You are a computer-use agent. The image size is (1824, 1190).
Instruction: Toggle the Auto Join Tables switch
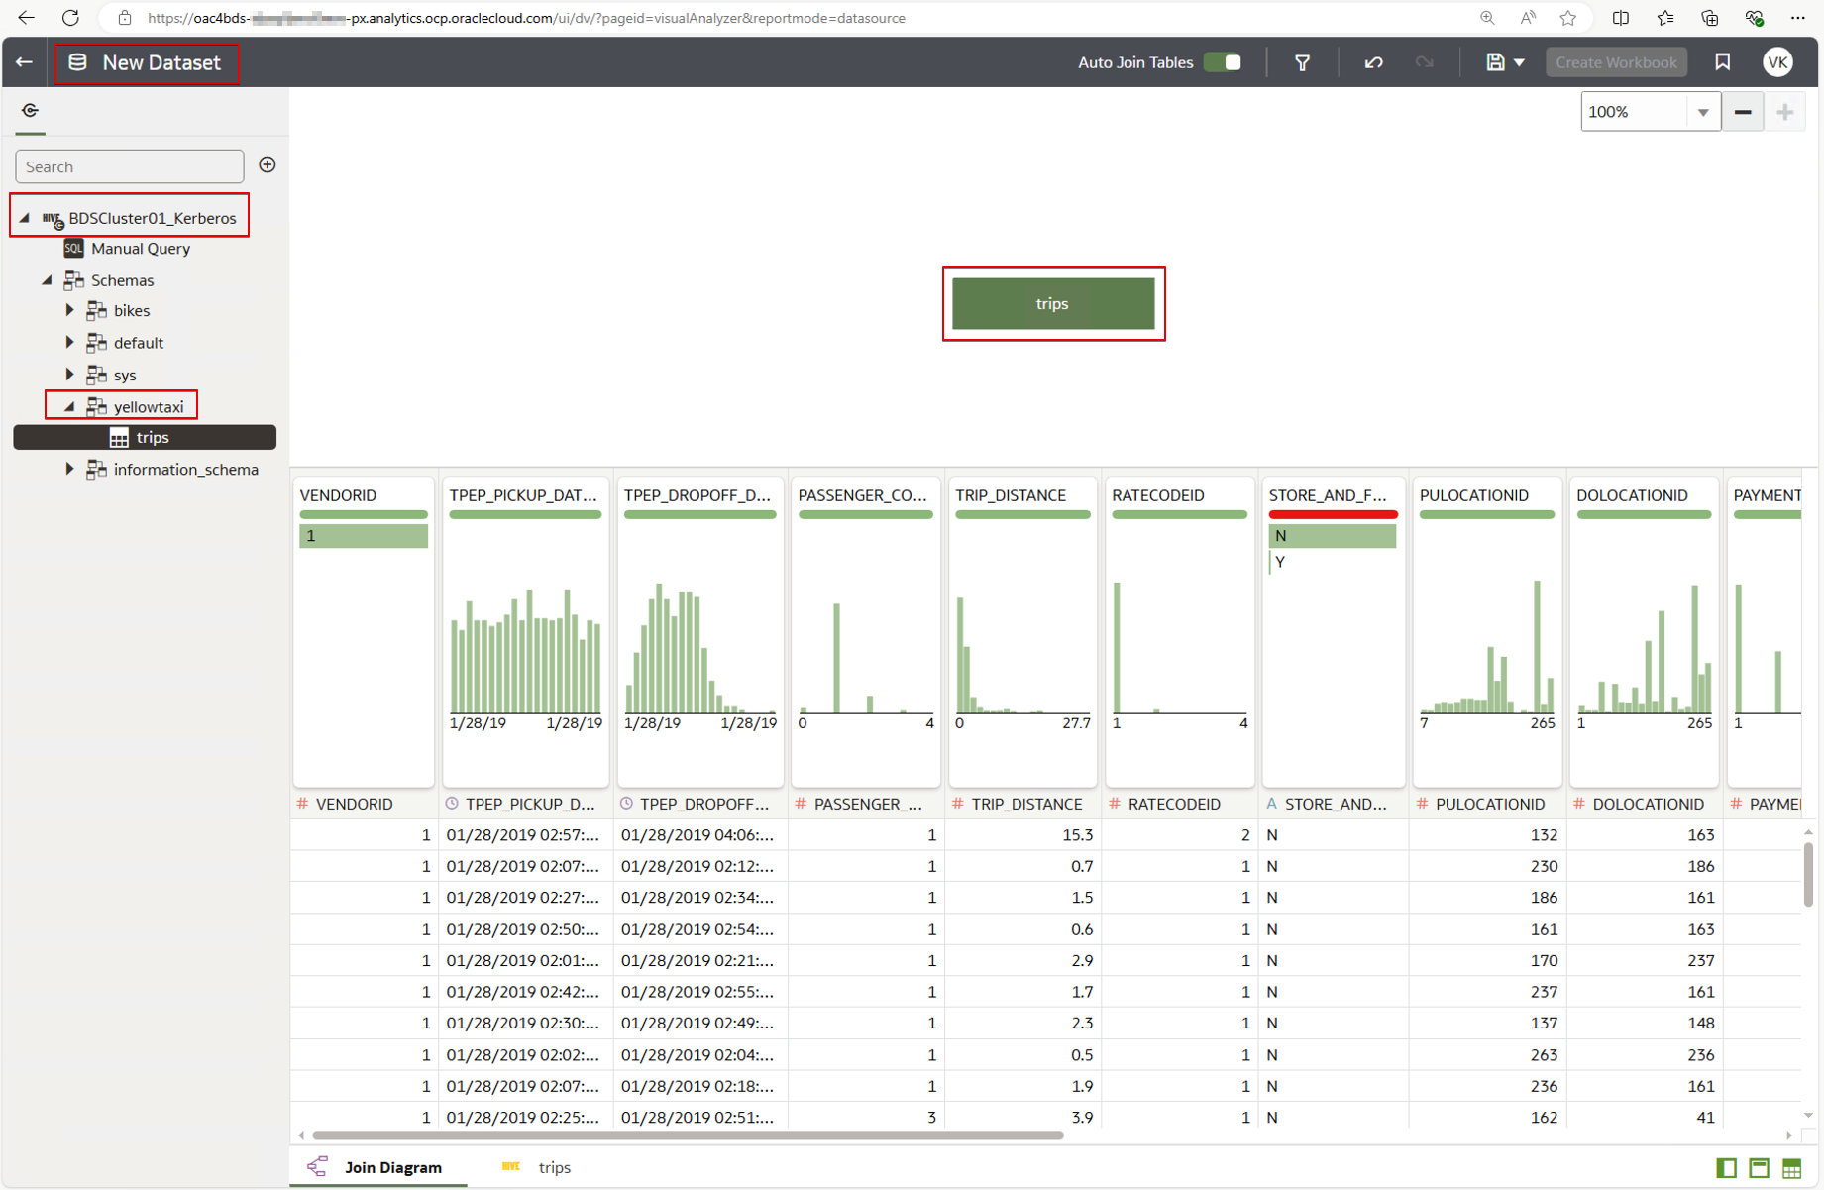1223,62
